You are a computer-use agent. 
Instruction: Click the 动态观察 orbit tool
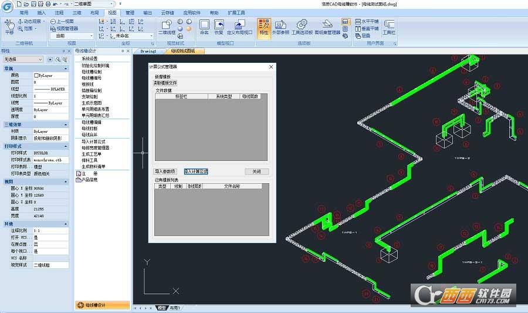click(x=31, y=21)
